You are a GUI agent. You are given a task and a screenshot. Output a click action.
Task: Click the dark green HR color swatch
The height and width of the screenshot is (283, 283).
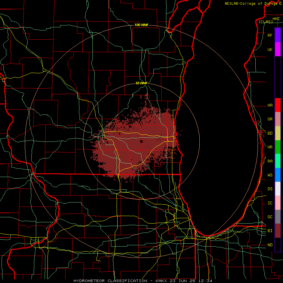(x=278, y=147)
